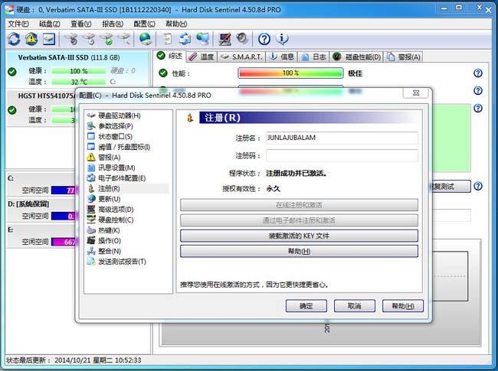Click the warning alert toolbar icon

coord(31,39)
